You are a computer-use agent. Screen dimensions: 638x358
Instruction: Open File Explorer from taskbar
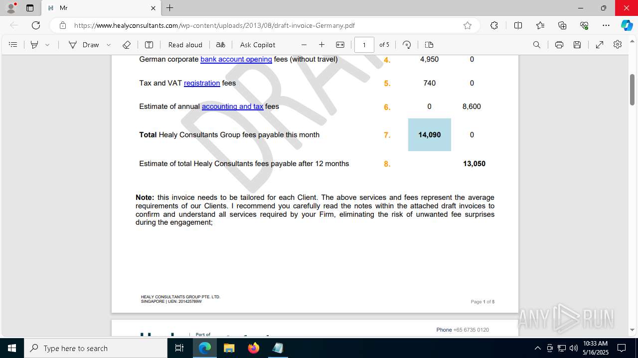click(x=229, y=348)
